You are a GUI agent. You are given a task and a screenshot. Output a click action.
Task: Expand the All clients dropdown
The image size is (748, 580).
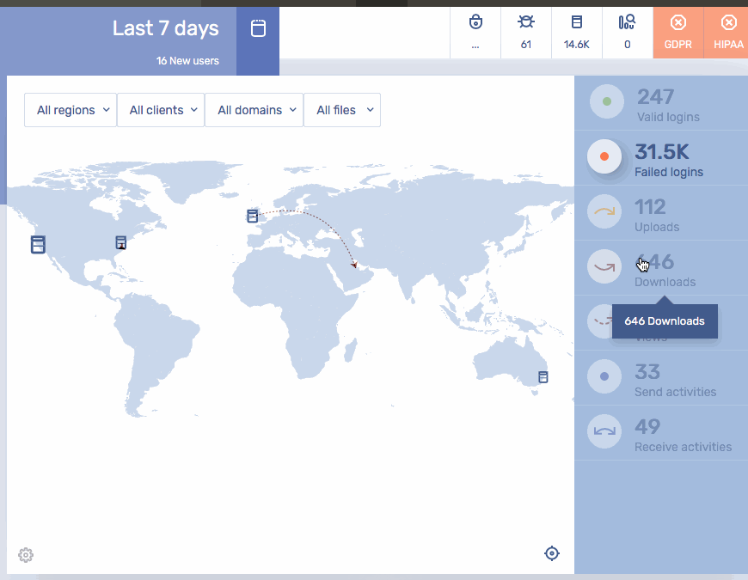pyautogui.click(x=162, y=110)
